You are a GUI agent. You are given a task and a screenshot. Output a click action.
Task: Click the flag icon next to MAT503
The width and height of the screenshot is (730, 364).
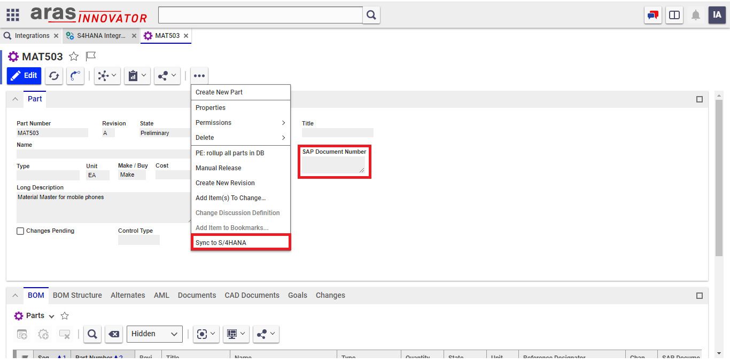pos(91,56)
